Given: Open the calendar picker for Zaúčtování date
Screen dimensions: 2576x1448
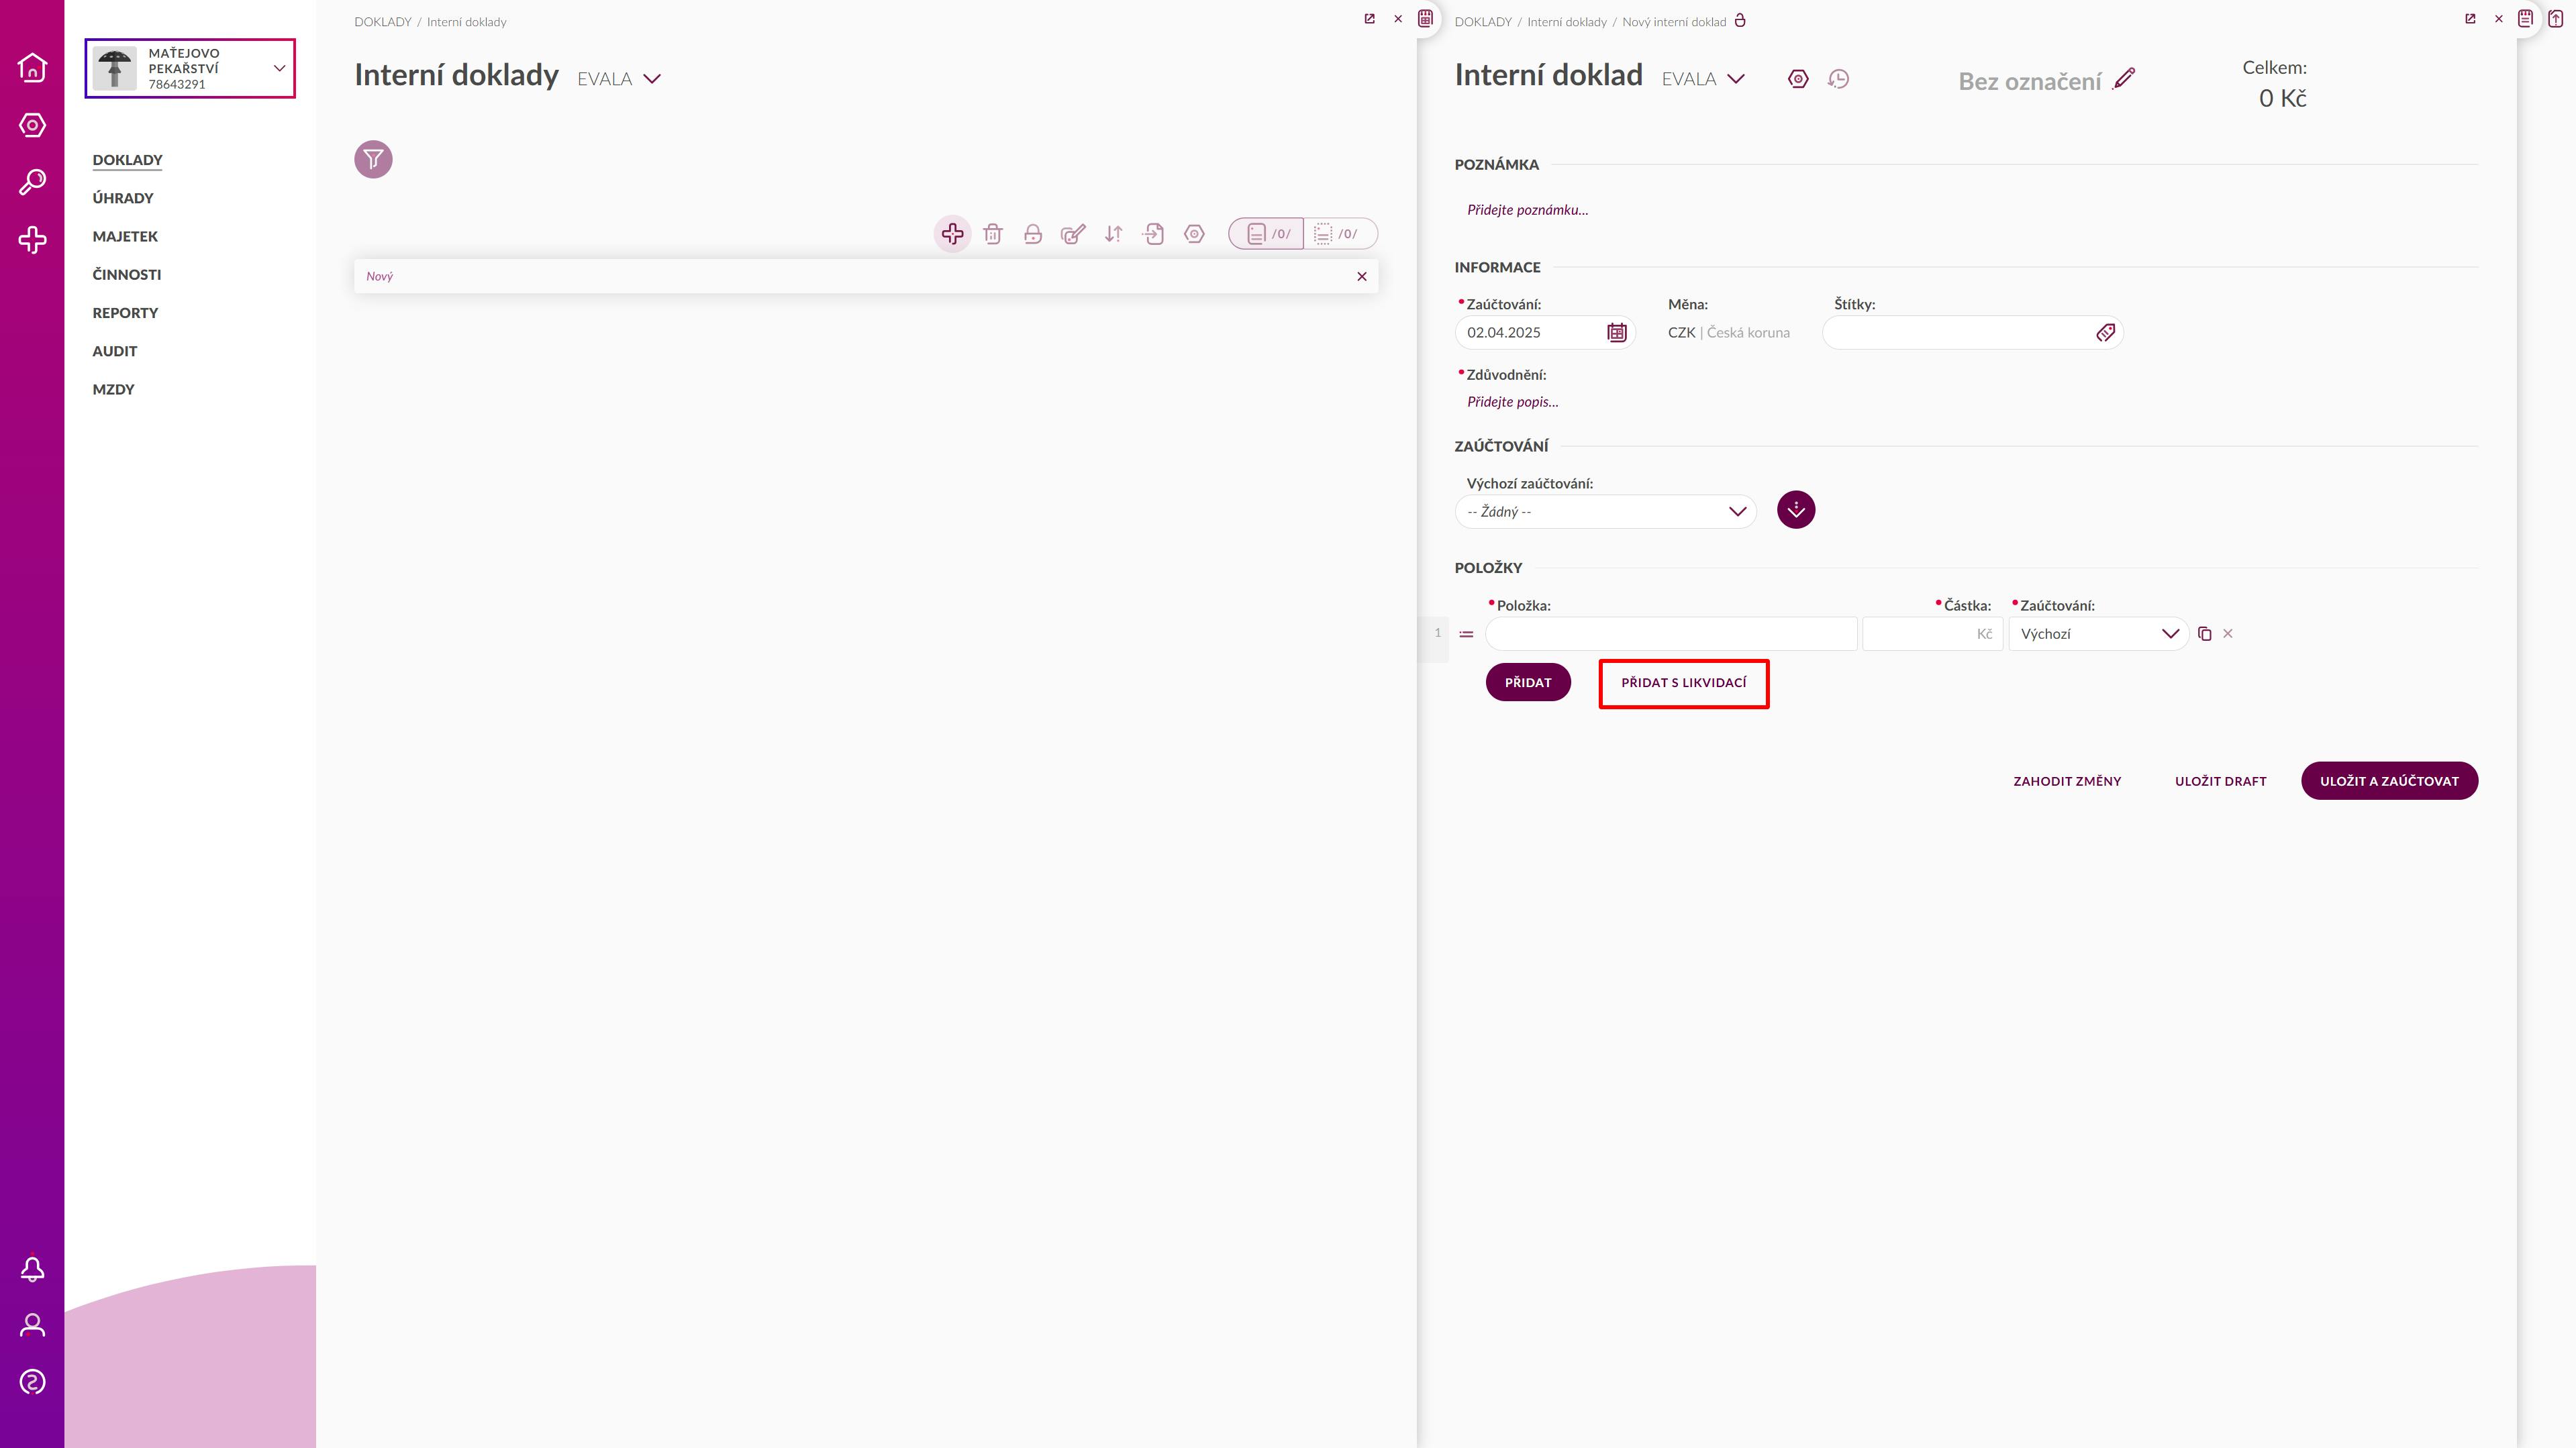Looking at the screenshot, I should (x=1617, y=333).
